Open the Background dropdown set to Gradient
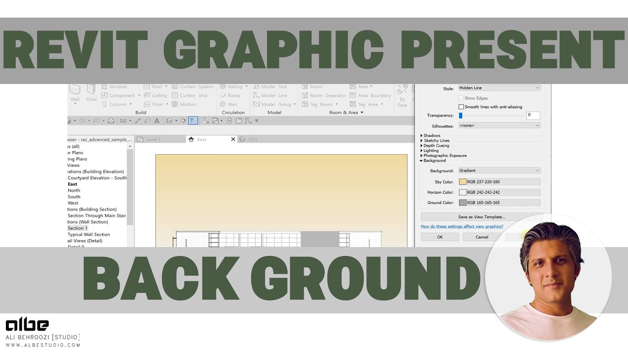628x353 pixels. [499, 171]
